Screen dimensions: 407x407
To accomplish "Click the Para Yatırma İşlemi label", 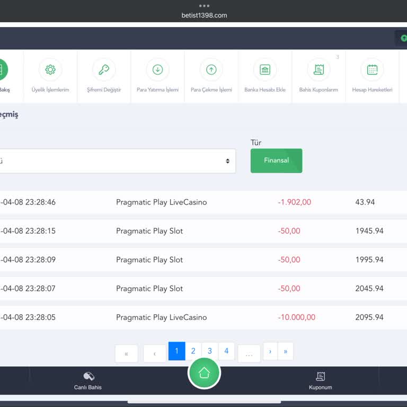I will click(x=157, y=90).
